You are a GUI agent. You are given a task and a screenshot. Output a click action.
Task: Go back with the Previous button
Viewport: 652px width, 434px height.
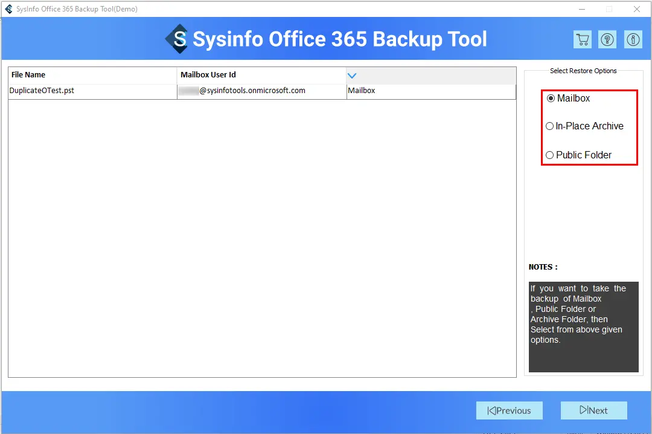coord(509,410)
